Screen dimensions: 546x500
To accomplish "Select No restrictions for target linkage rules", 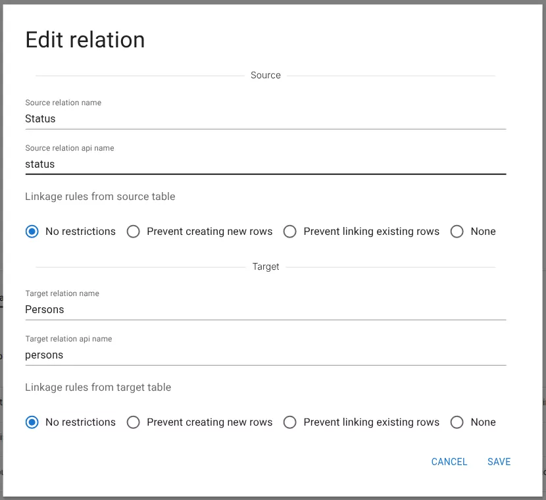I will [x=32, y=422].
